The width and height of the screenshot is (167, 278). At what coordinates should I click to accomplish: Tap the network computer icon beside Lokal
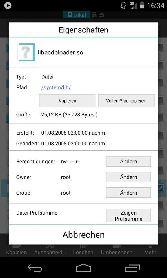point(95,15)
